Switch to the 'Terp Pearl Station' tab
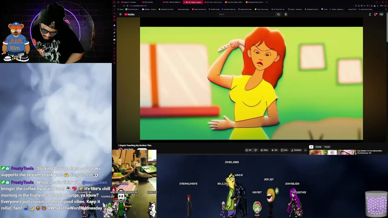This screenshot has height=218, width=388. [x=234, y=2]
